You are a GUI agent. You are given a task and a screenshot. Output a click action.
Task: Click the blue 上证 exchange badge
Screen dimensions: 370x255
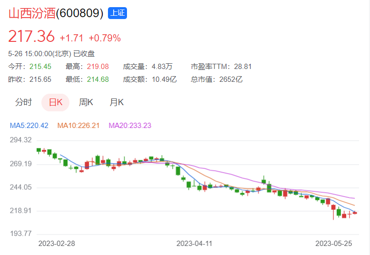117,13
